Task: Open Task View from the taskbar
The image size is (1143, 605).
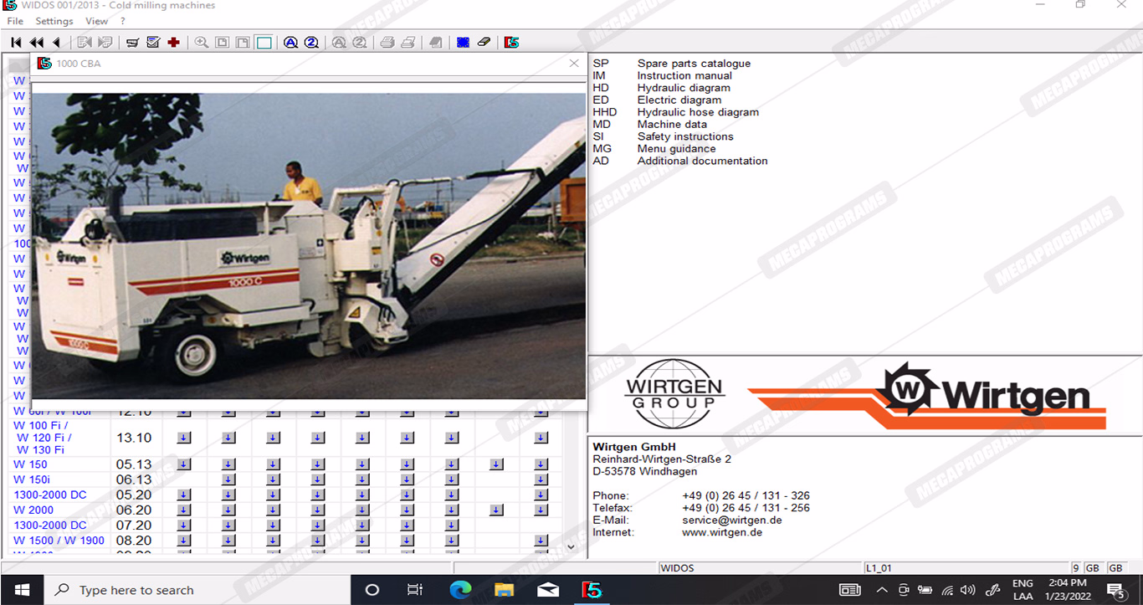Action: coord(415,590)
